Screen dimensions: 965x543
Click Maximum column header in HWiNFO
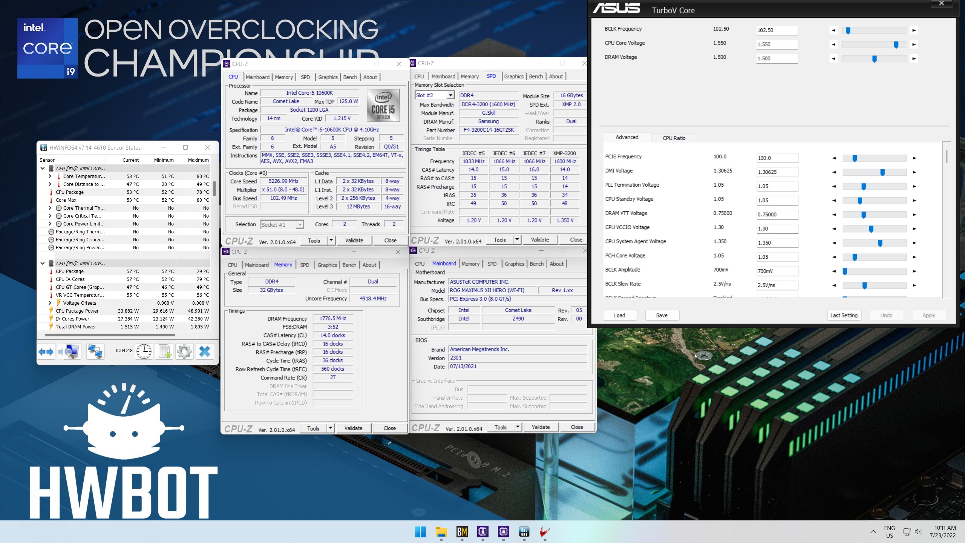tap(198, 160)
